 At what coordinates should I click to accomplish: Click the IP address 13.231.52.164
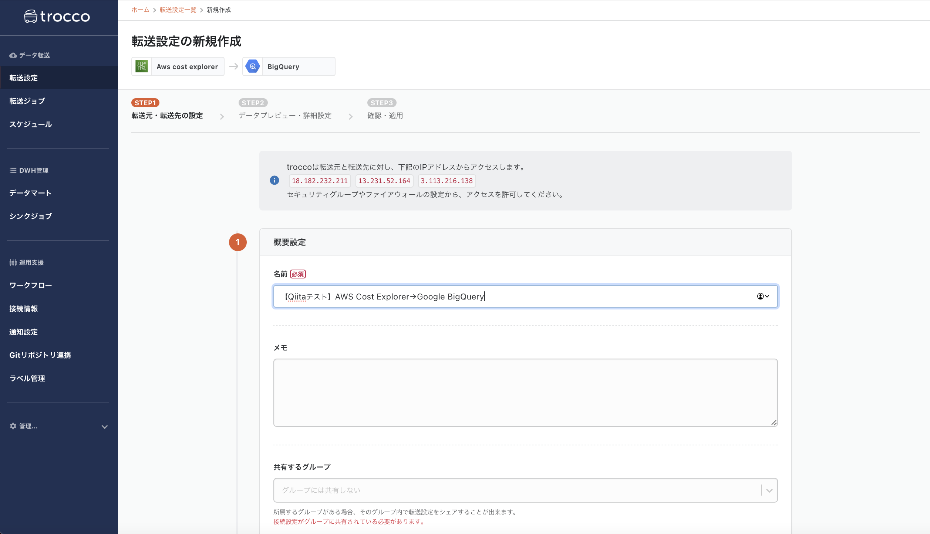coord(384,181)
